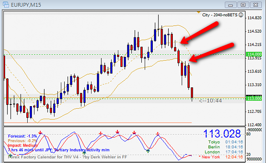
Task: Click the London session clock label
Action: click(x=212, y=152)
